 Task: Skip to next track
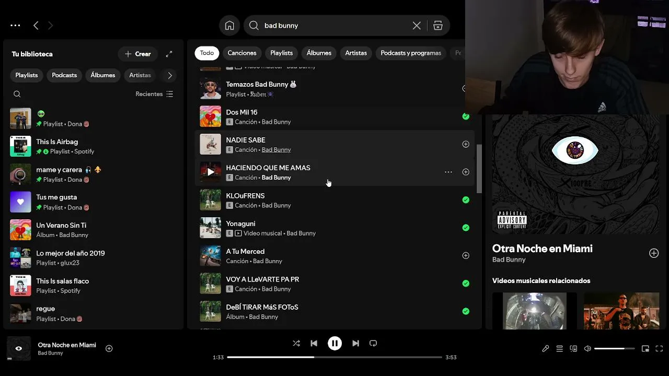coord(355,343)
